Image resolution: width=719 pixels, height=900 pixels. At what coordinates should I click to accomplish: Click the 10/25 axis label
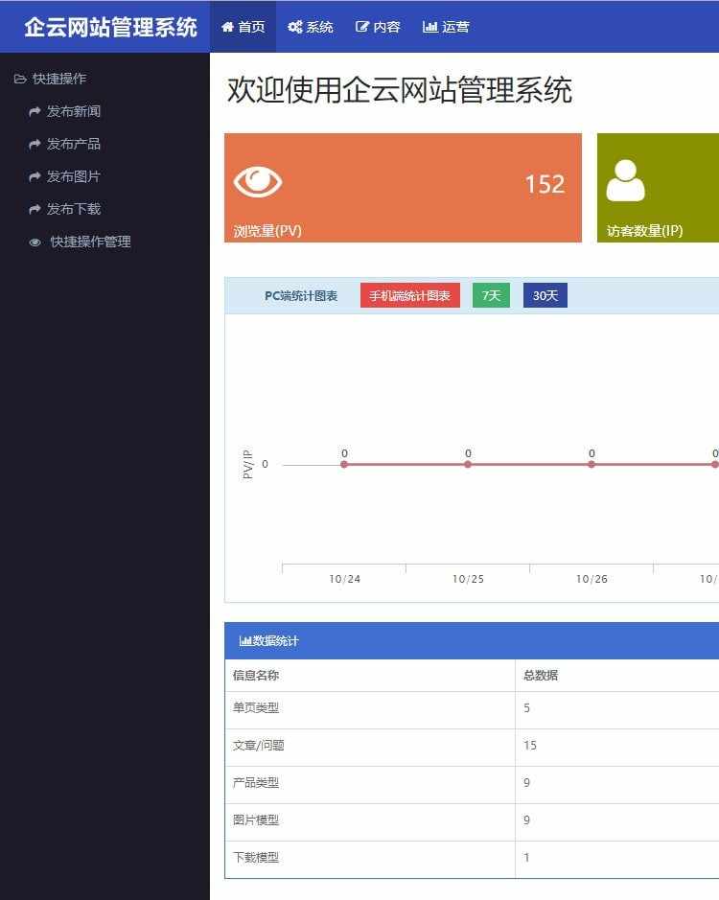(468, 579)
